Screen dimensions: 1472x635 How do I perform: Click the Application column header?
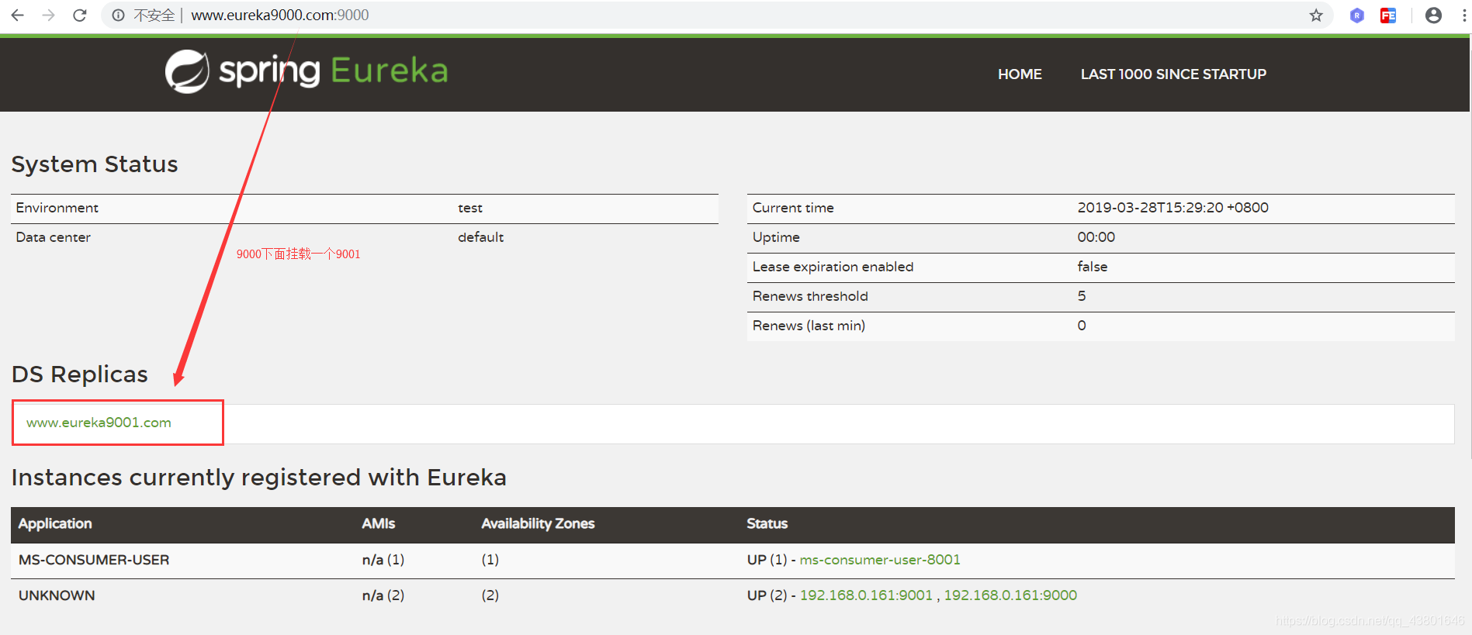(55, 524)
